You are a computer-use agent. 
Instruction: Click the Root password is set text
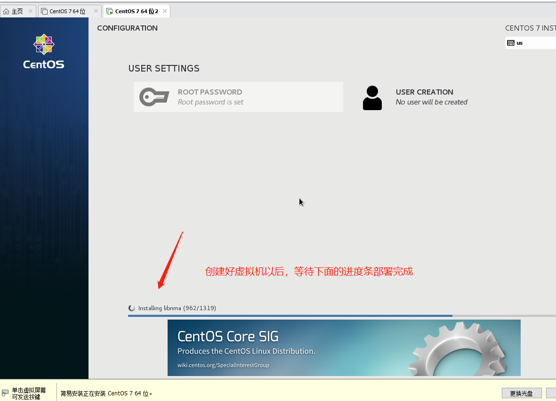pyautogui.click(x=210, y=102)
